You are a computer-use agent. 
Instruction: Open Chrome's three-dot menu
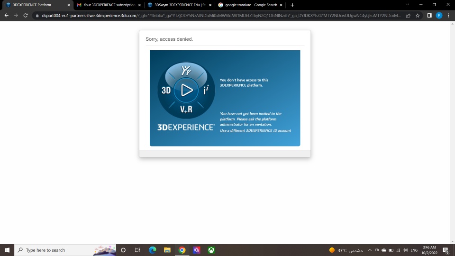click(x=449, y=16)
